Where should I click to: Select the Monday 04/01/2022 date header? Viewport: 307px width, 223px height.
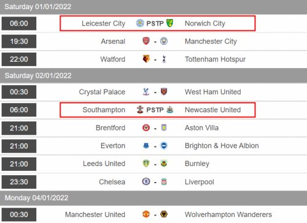tap(153, 198)
